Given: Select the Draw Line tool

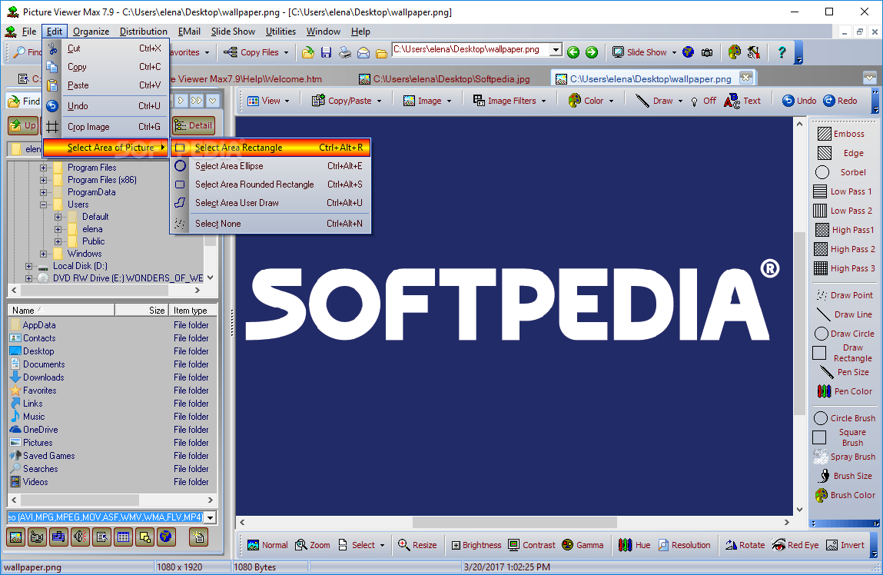Looking at the screenshot, I should pyautogui.click(x=844, y=314).
